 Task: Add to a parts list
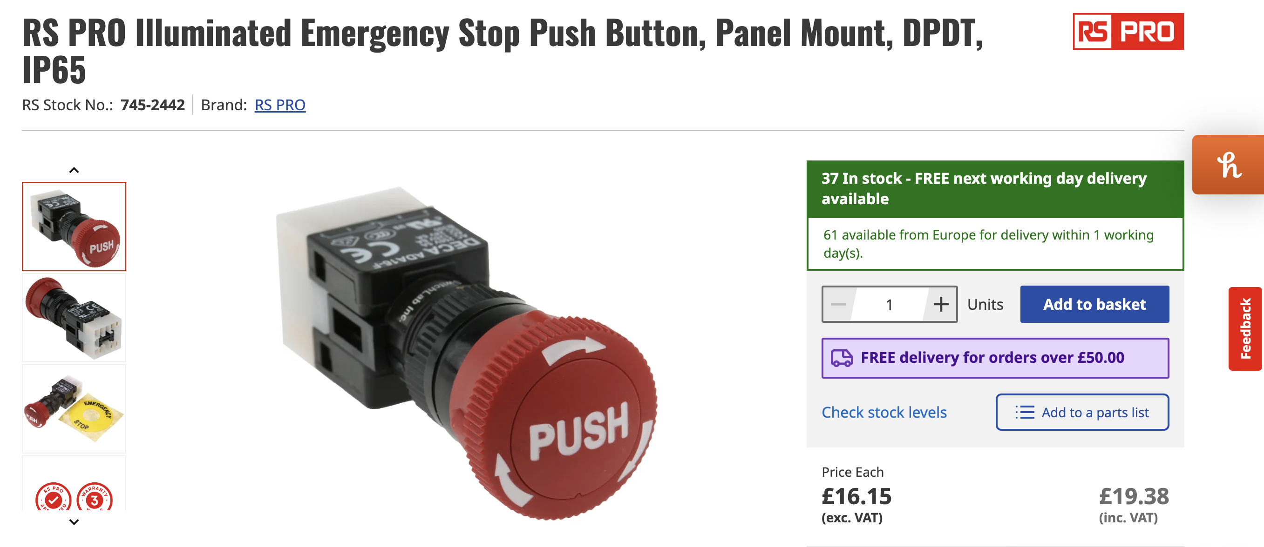(1082, 412)
